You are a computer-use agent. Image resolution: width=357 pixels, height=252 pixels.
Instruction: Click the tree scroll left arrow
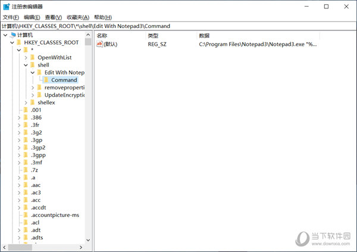[4, 247]
